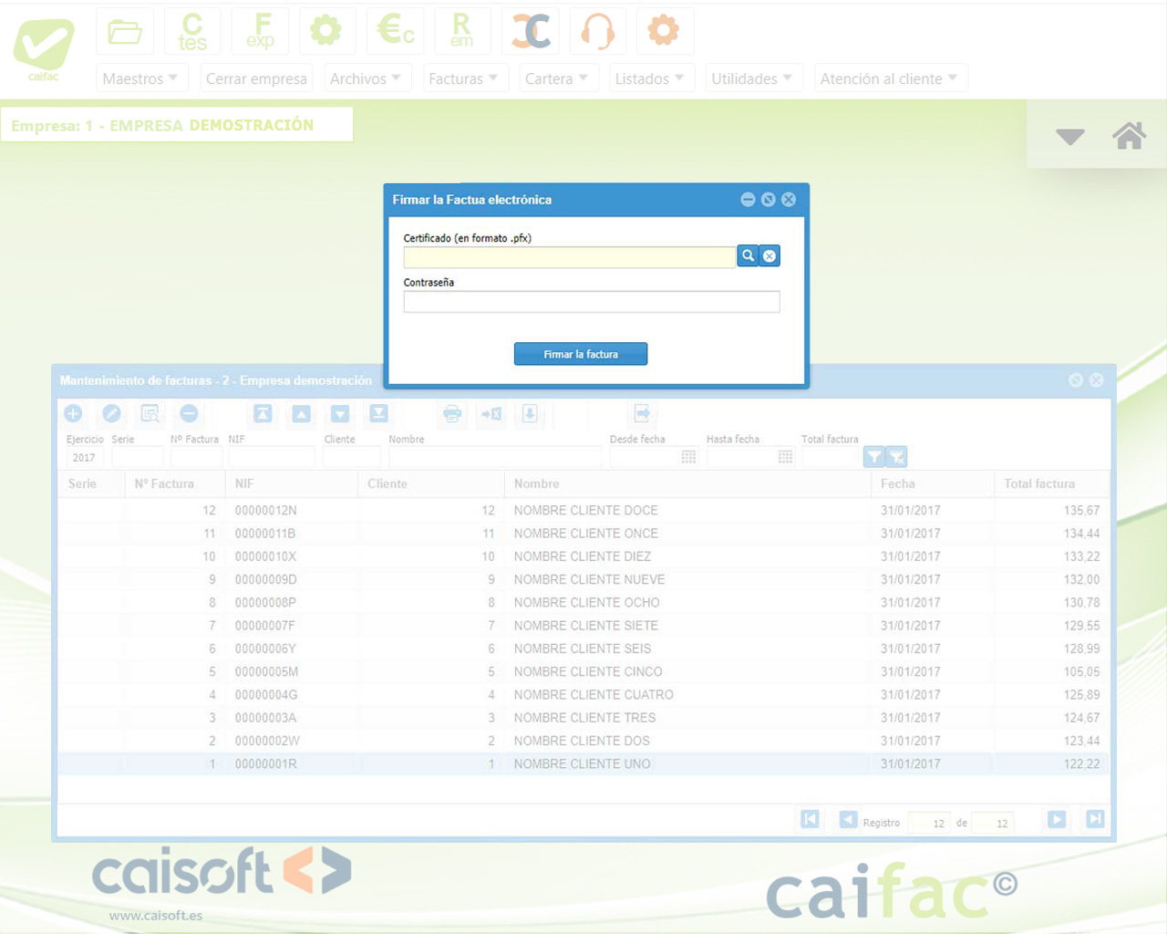Click the orange gear icon in toolbar
The height and width of the screenshot is (934, 1167).
(x=663, y=32)
